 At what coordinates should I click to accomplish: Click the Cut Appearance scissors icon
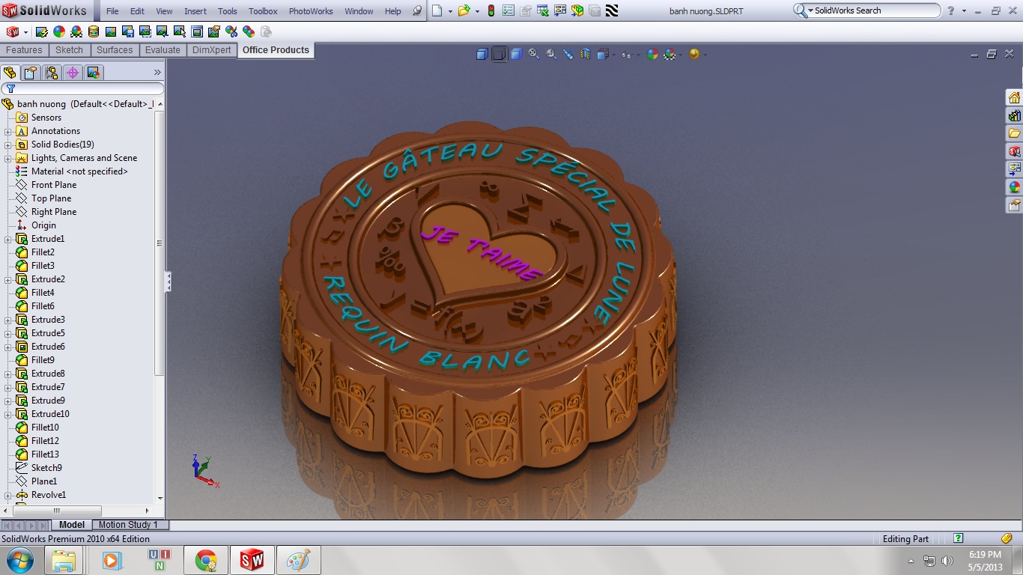point(231,31)
